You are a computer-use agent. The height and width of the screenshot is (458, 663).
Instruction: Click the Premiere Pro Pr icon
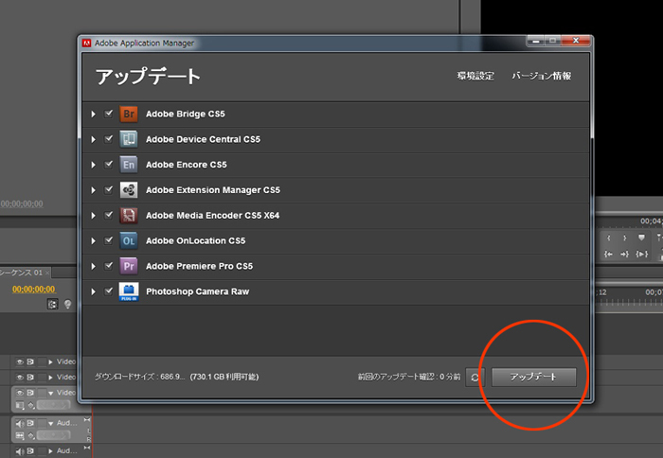tap(129, 266)
